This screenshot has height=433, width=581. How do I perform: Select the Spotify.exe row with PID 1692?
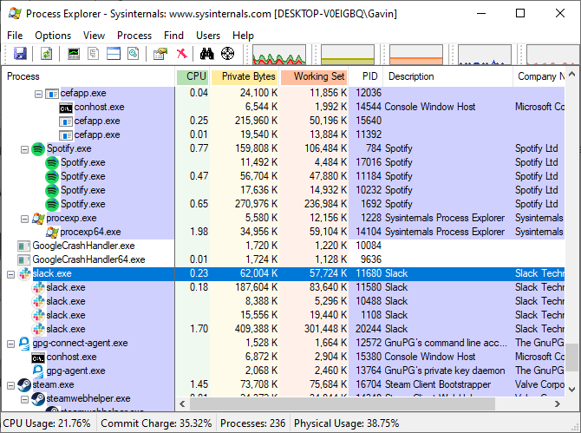coord(283,204)
